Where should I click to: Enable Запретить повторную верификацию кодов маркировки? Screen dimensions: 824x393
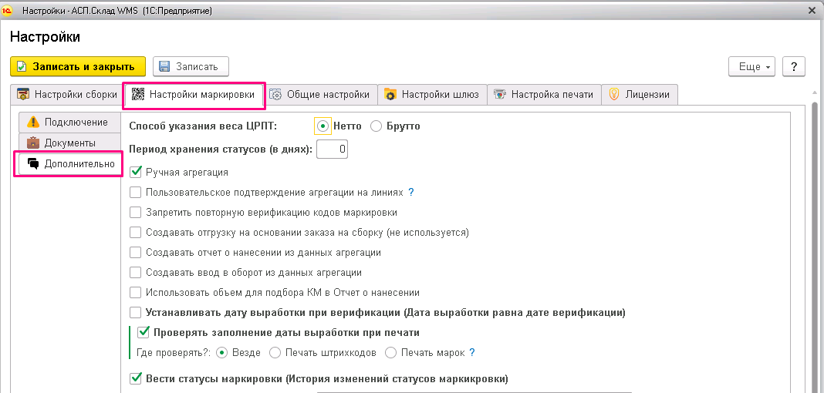tap(136, 213)
